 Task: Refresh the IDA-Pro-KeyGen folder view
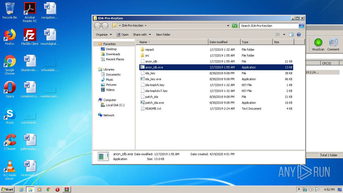tap(235, 26)
